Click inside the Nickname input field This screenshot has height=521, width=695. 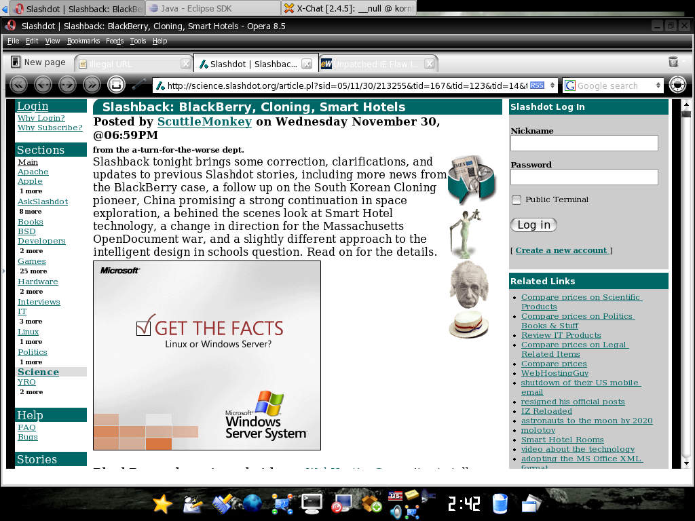[583, 143]
